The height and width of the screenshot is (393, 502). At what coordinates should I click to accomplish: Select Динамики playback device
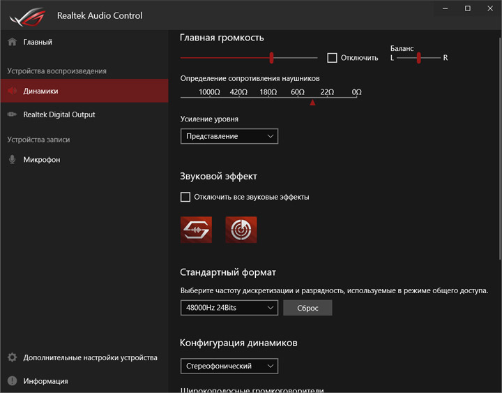pyautogui.click(x=84, y=91)
